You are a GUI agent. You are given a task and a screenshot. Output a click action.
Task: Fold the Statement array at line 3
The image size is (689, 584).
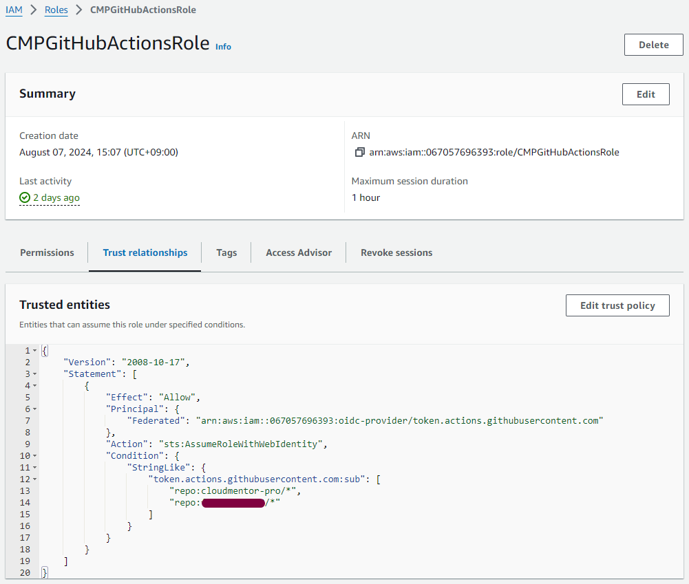(35, 374)
